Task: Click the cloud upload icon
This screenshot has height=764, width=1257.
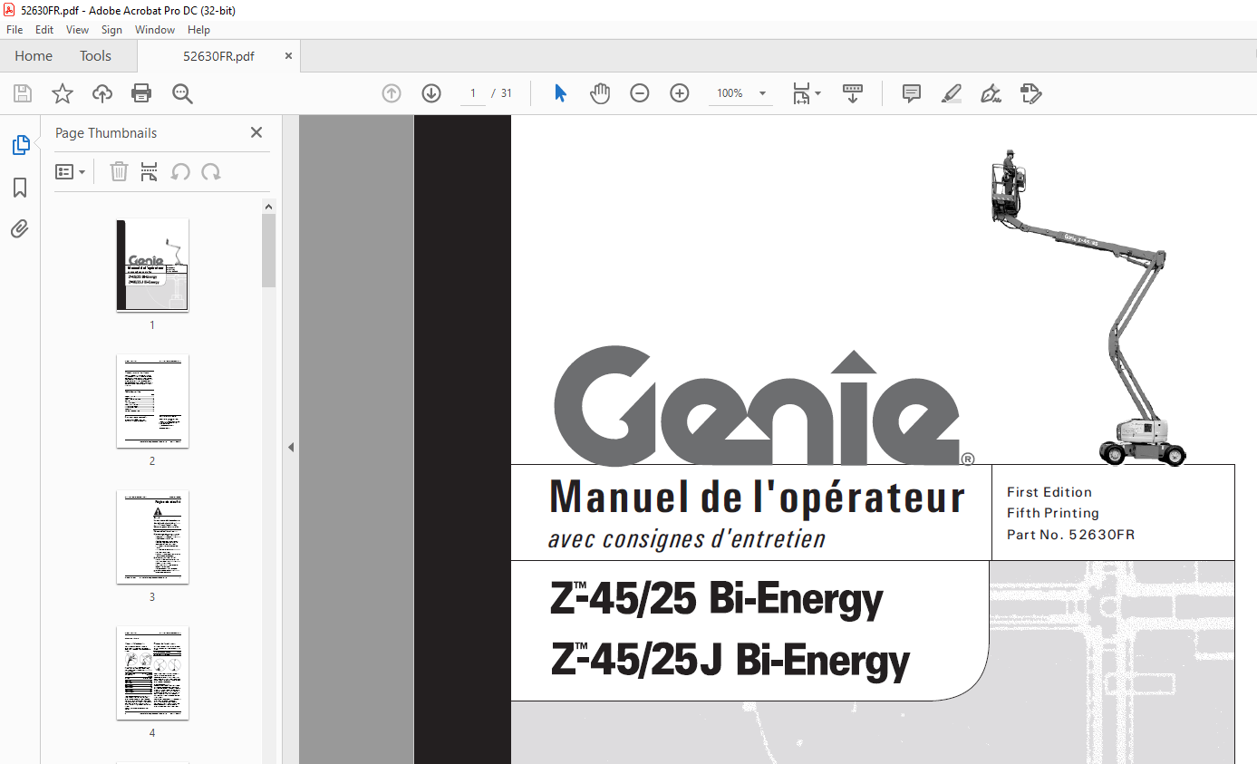Action: click(x=102, y=93)
